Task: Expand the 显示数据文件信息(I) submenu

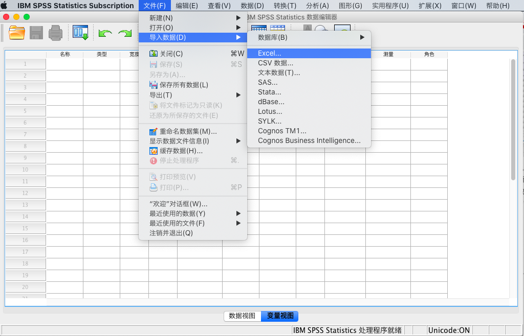Action: (x=193, y=141)
